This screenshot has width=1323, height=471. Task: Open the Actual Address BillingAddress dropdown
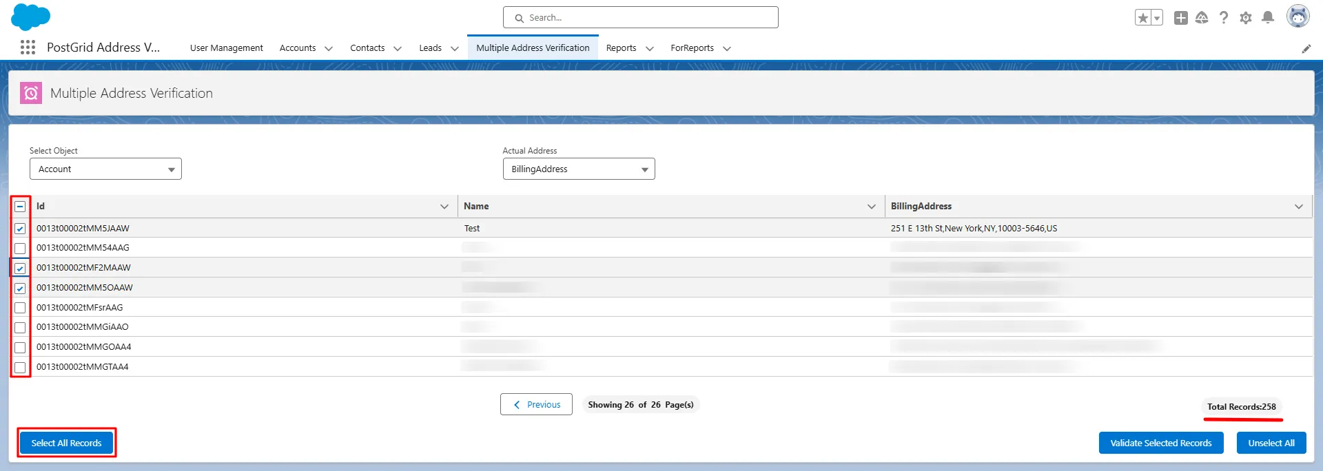(579, 169)
